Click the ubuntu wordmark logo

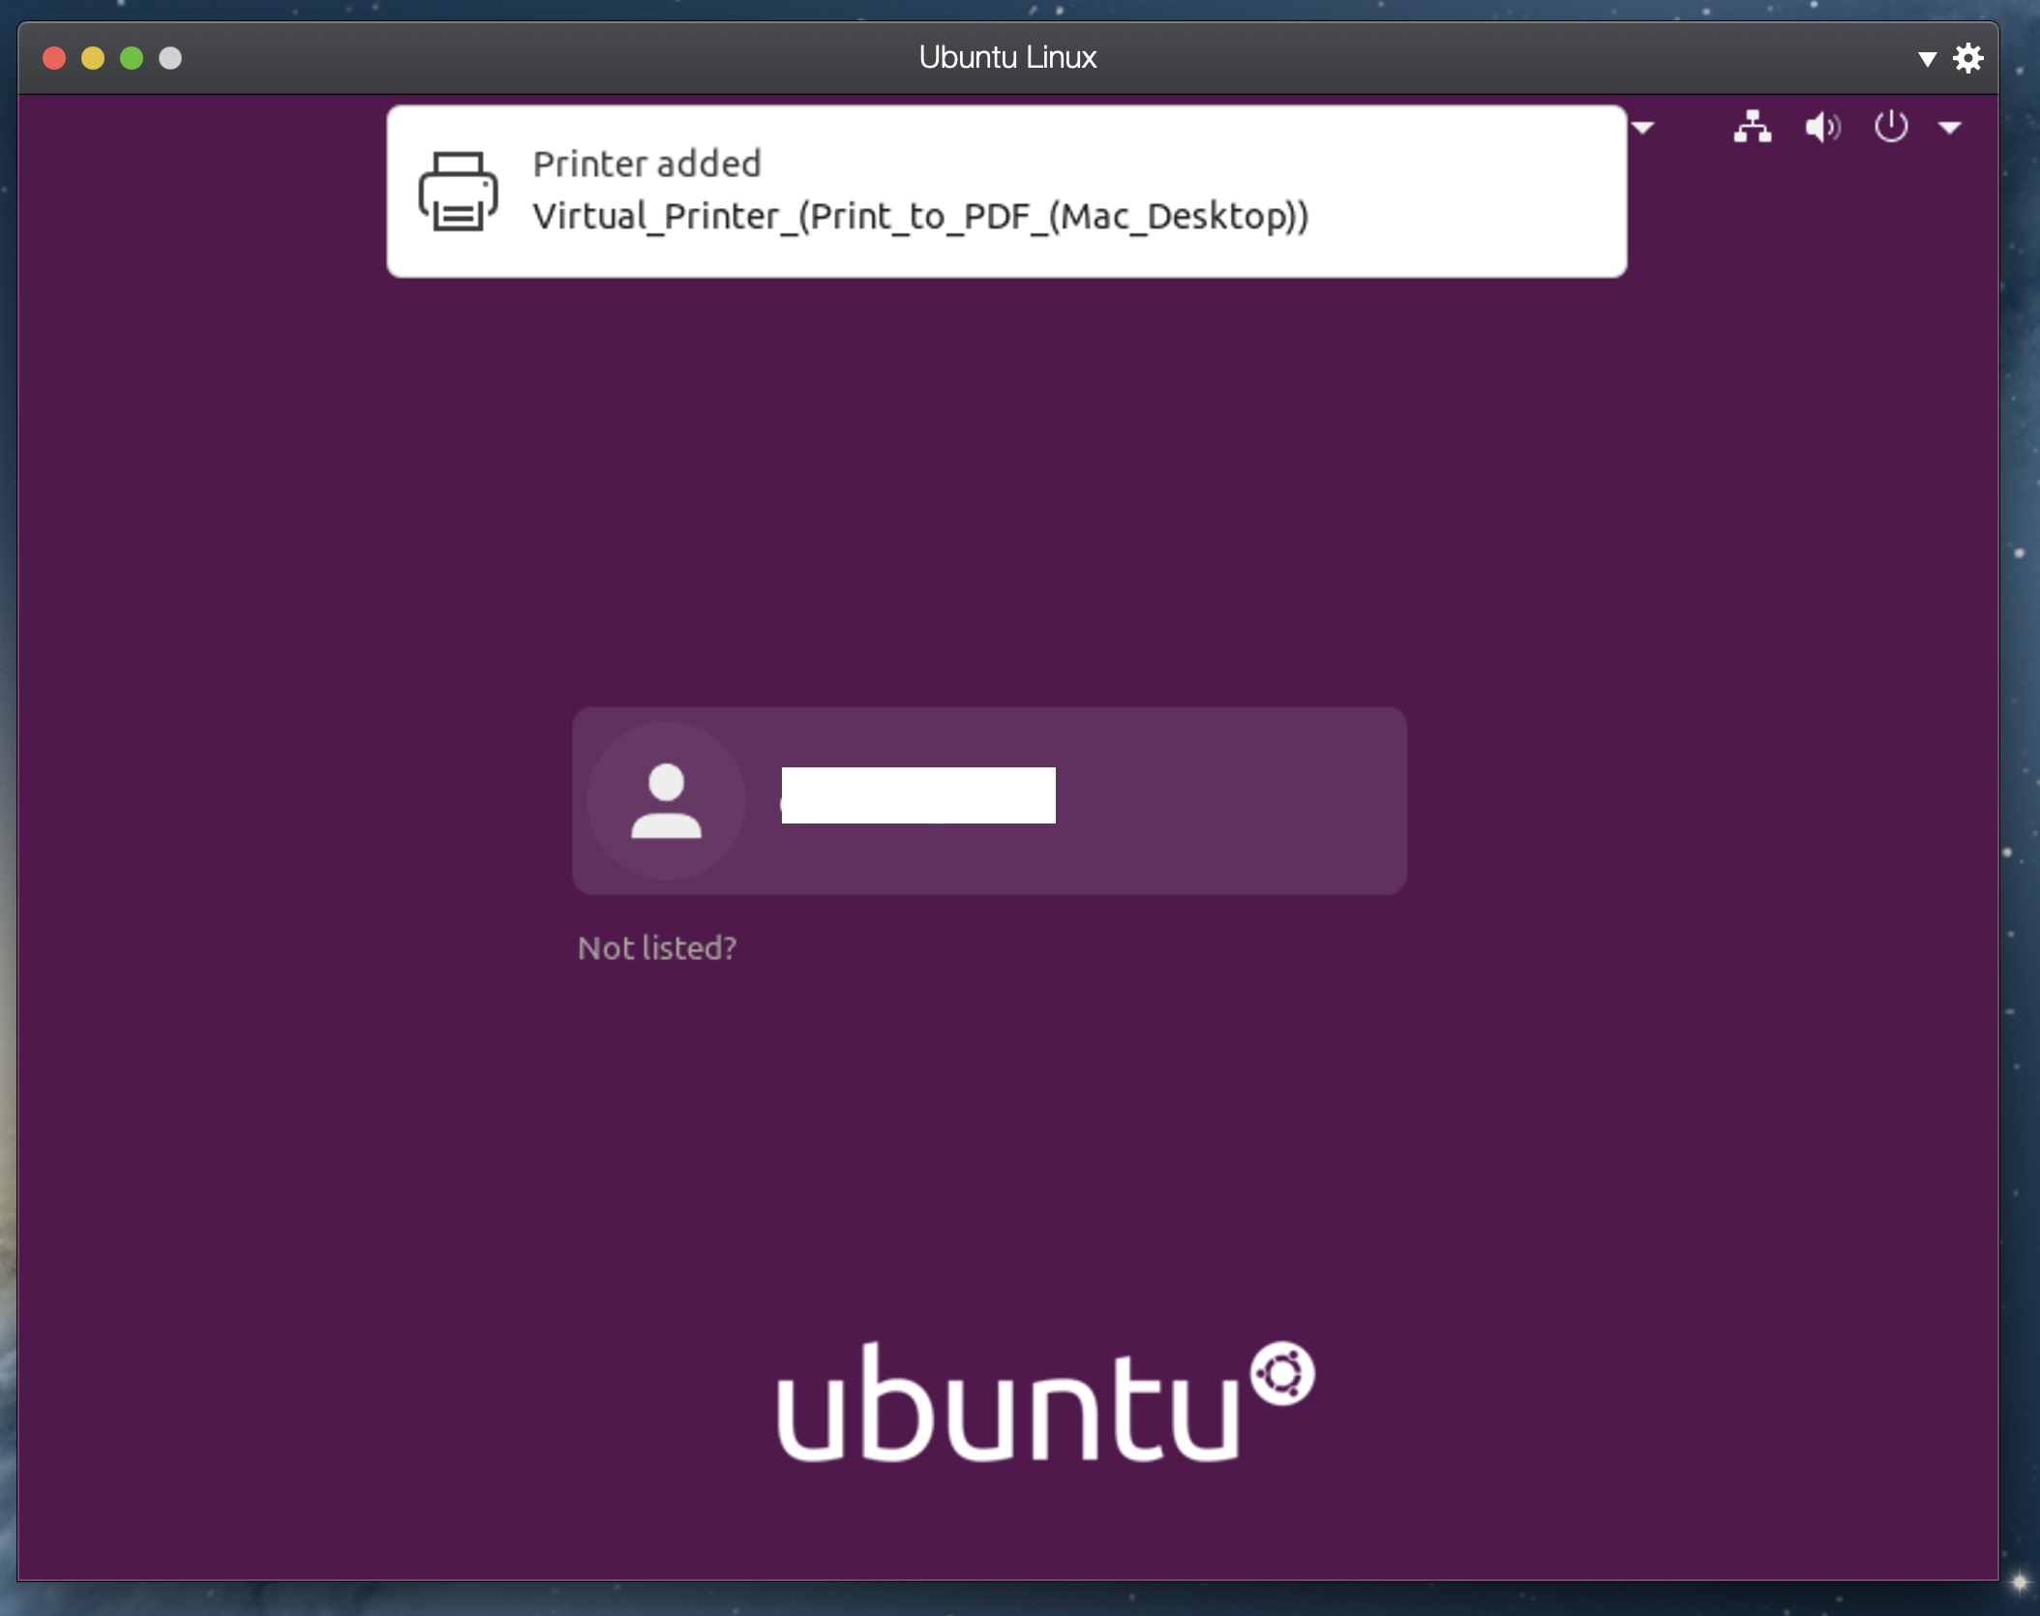1006,1408
